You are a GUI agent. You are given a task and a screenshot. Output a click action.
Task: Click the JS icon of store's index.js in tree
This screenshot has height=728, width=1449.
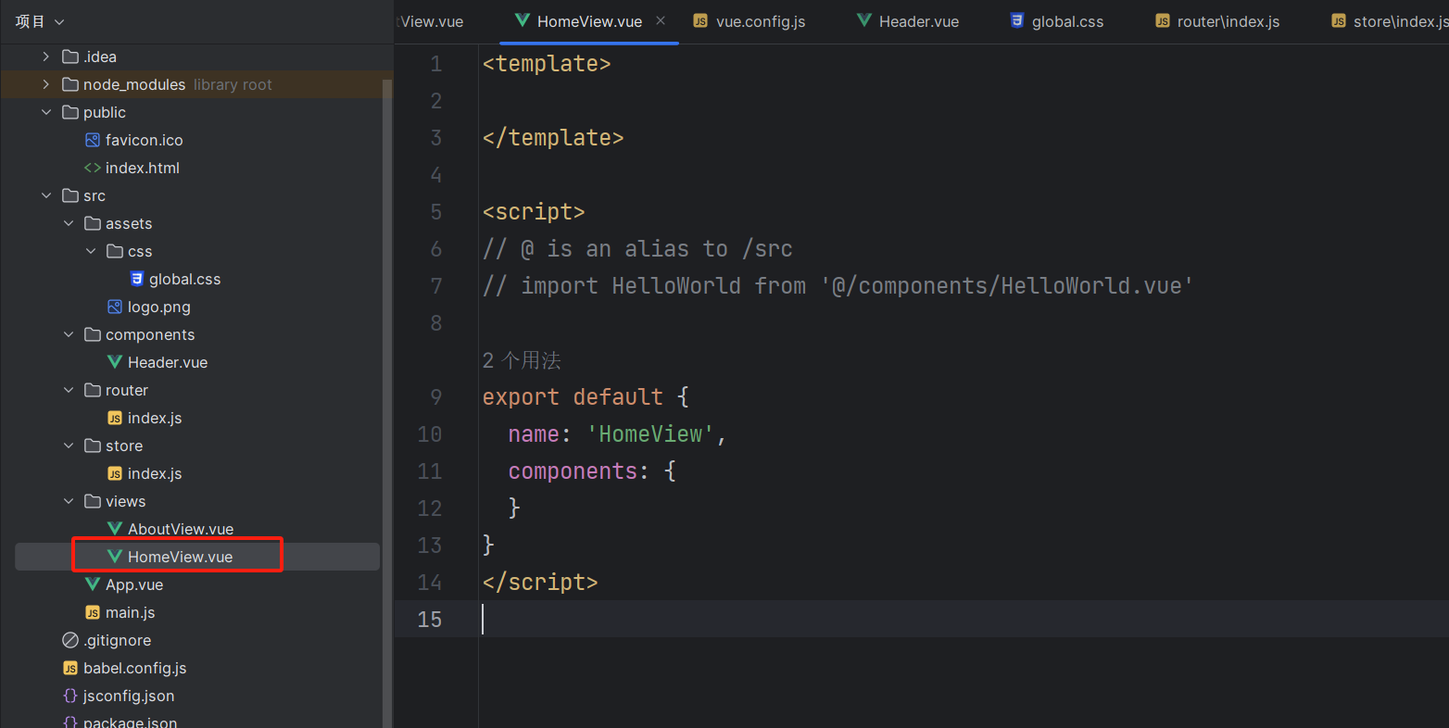pos(115,473)
